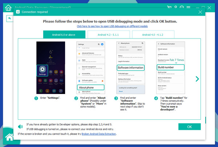Click the 'Tap "Build number" for 7 times' instruction text
218x147 pixels.
pyautogui.click(x=174, y=104)
